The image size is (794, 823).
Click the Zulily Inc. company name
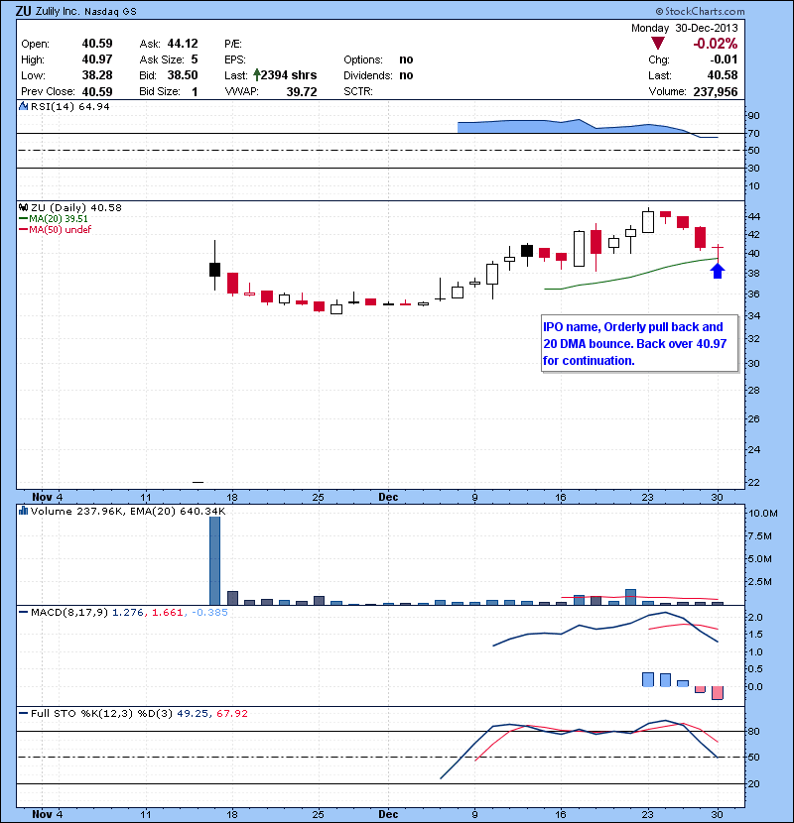pos(58,11)
